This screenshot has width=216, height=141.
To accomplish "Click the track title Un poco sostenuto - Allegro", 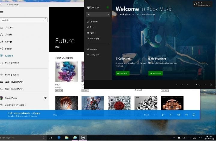I will (x=24, y=113).
